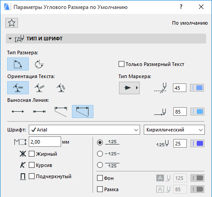
Task: Click the dimension line pen color swatch
Action: coord(197,112)
